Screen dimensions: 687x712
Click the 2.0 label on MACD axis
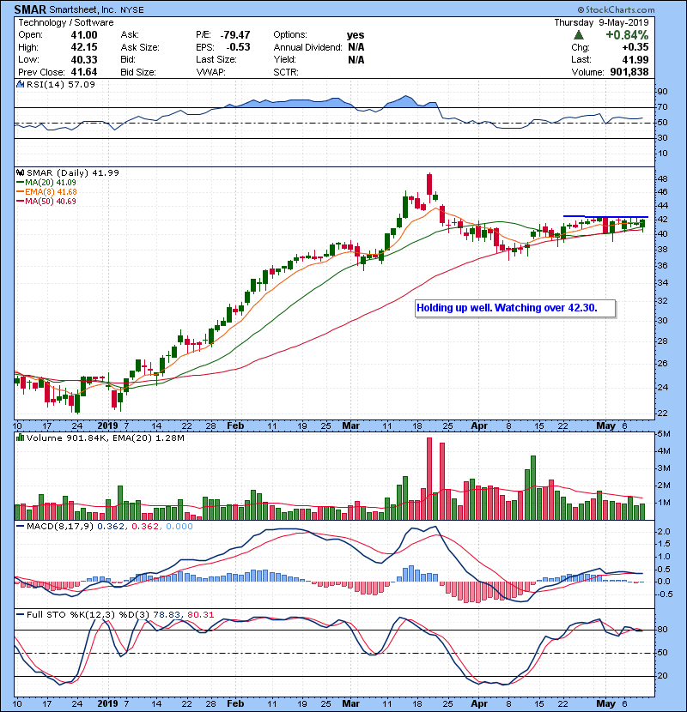point(664,531)
